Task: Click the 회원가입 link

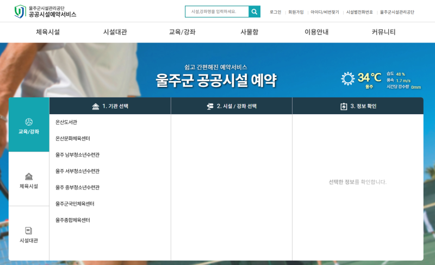Action: coord(296,12)
